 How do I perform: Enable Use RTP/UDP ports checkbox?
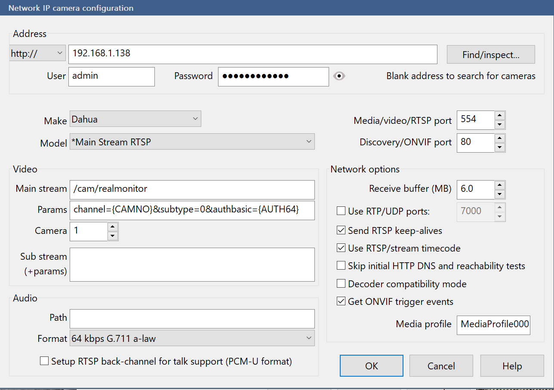pos(341,211)
